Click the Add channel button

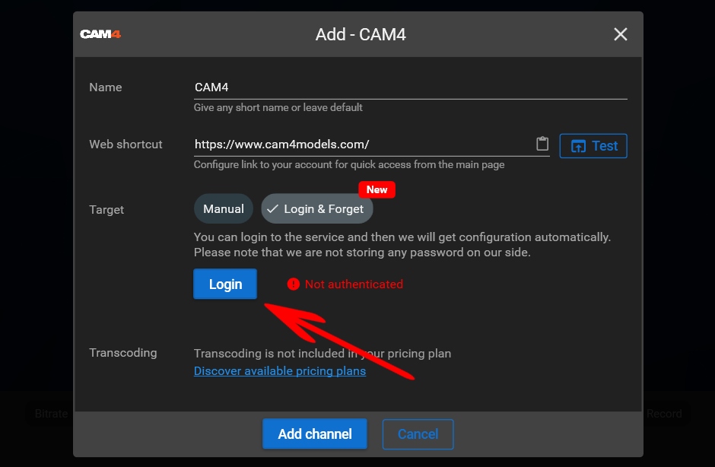click(315, 434)
